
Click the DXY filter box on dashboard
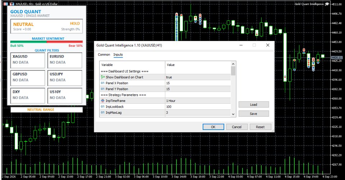click(28, 96)
